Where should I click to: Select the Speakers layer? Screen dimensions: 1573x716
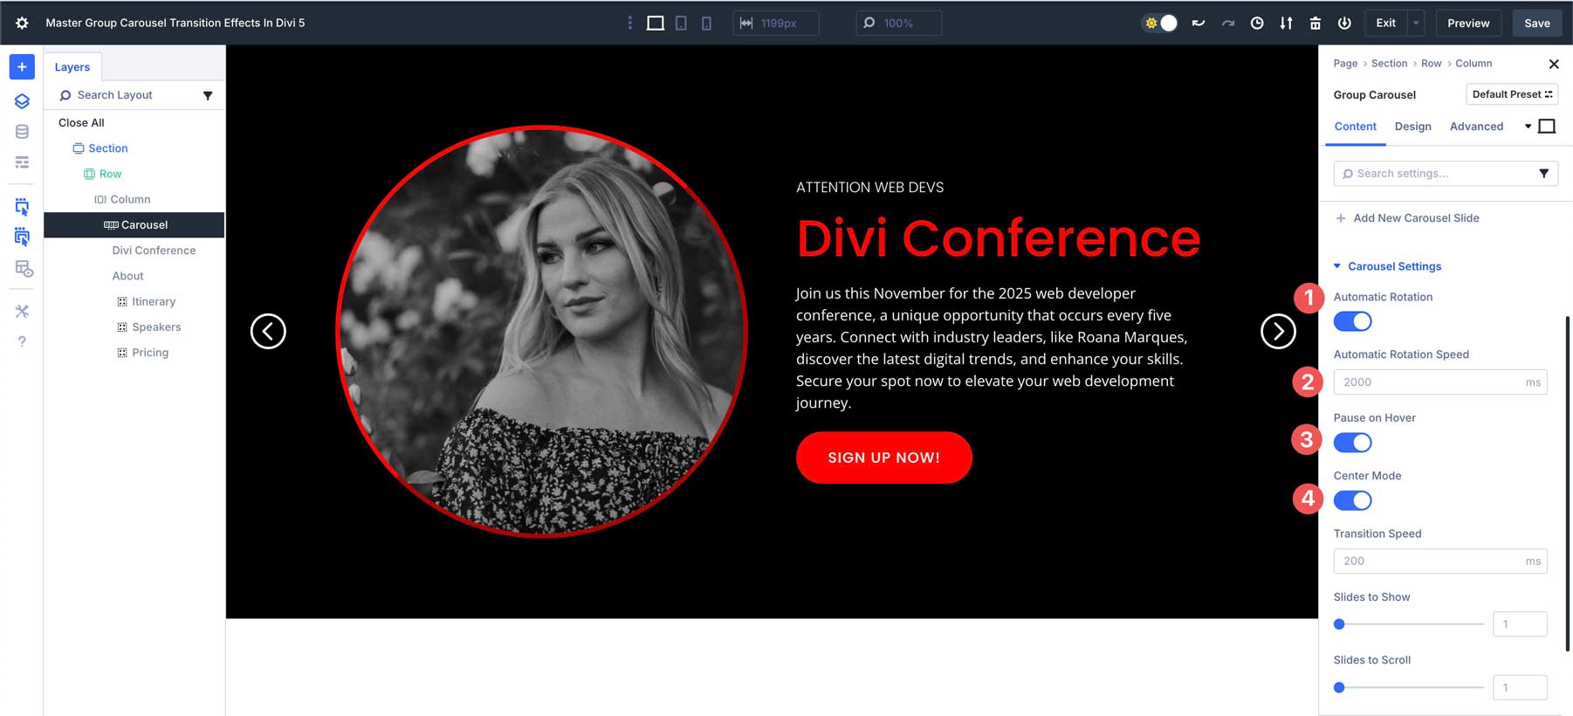point(148,327)
